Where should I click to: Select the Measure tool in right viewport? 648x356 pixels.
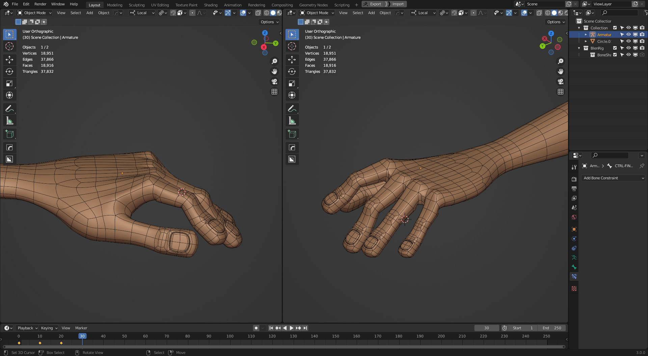(292, 120)
